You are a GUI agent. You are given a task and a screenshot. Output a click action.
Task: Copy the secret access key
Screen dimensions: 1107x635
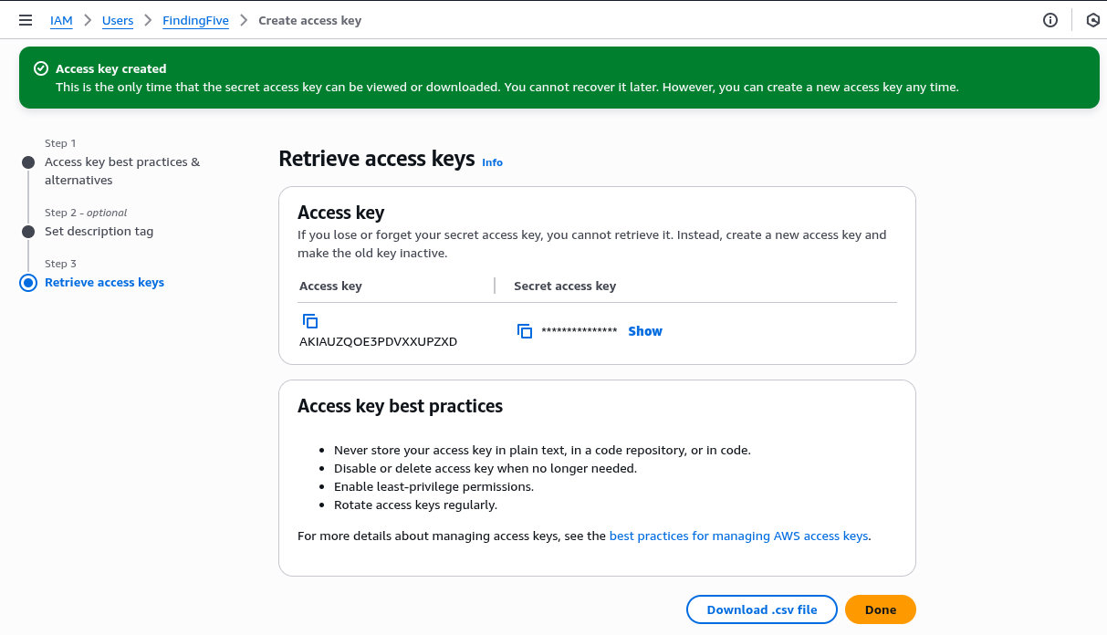(525, 331)
